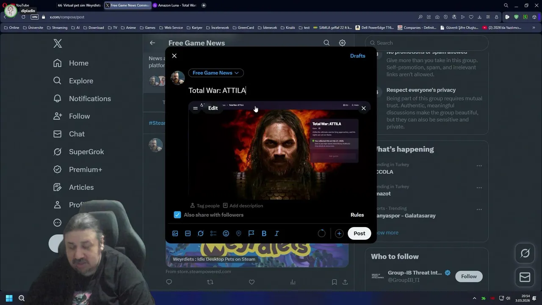
Task: Open the Anime bookmarks folder
Action: click(128, 28)
